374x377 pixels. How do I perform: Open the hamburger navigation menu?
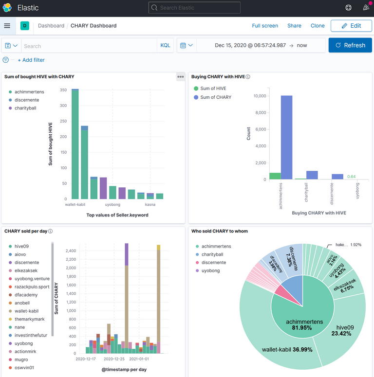pyautogui.click(x=7, y=26)
